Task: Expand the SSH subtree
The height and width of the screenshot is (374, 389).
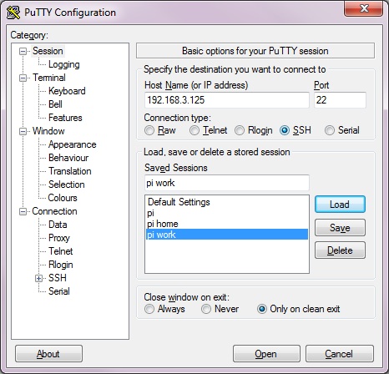Action: [x=39, y=278]
